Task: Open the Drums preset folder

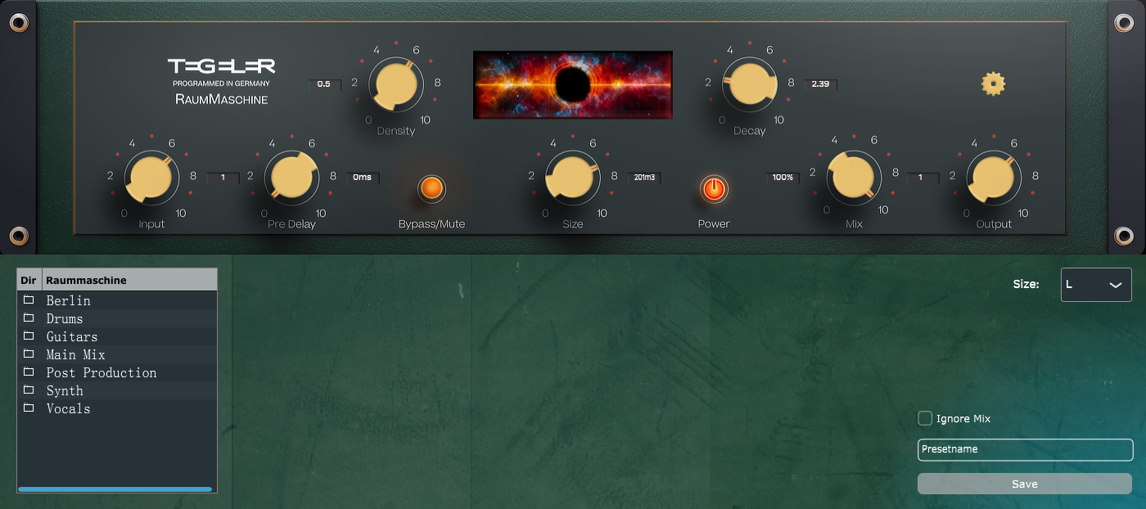Action: 117,318
